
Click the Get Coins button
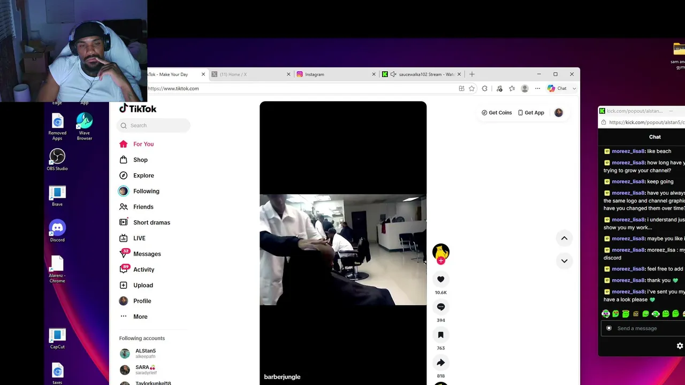click(x=497, y=113)
